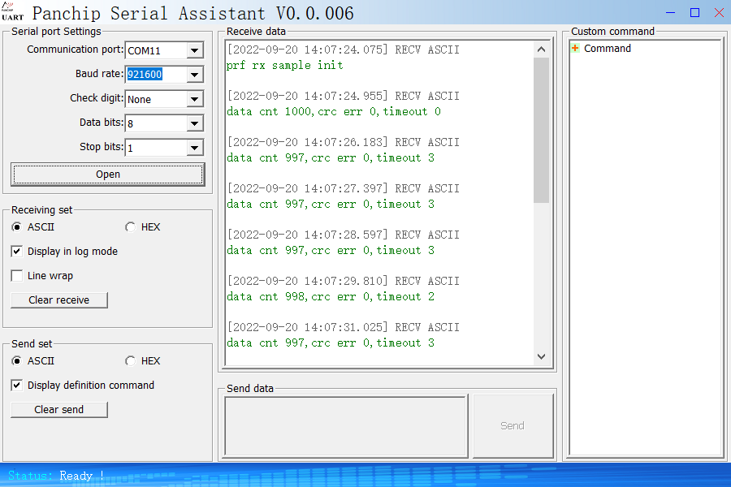Viewport: 731px width, 487px height.
Task: Click the Clear receive button
Action: (x=59, y=300)
